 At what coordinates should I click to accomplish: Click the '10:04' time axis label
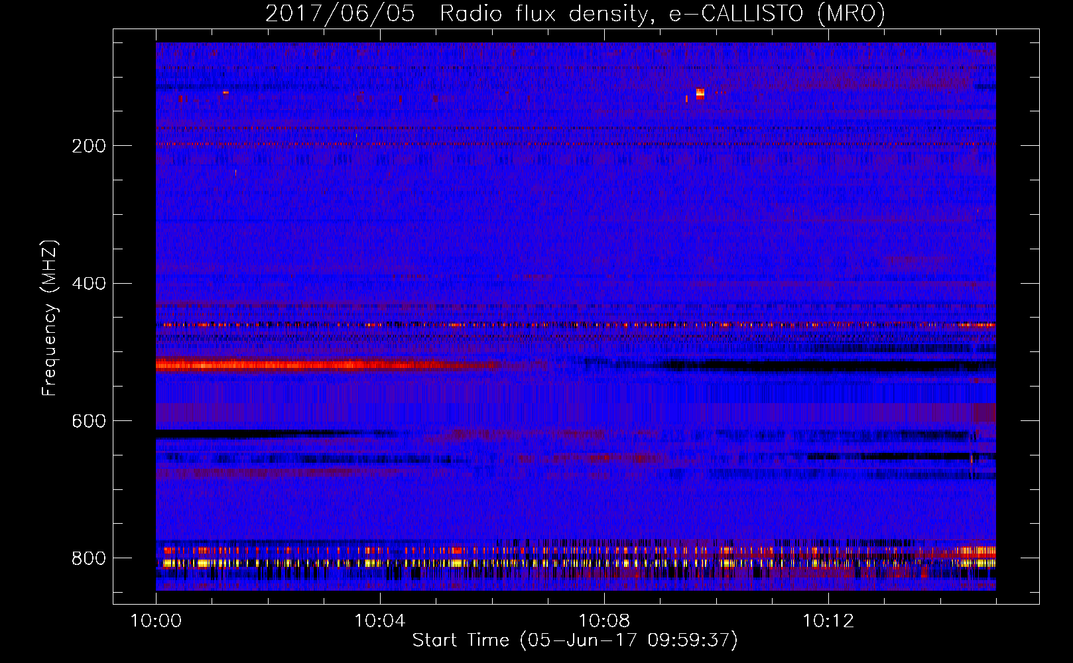click(379, 621)
